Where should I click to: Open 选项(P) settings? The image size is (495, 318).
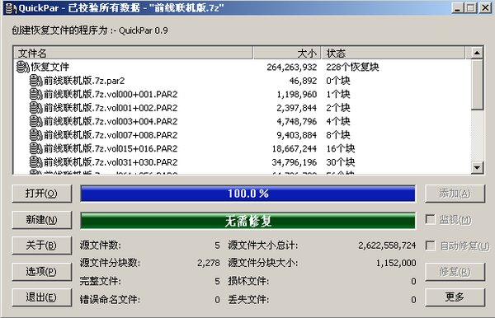[42, 271]
